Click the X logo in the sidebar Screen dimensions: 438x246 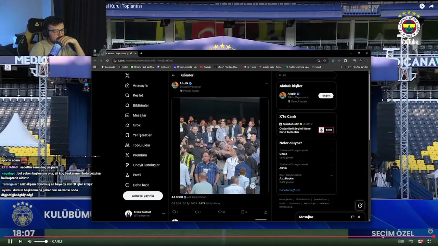127,76
